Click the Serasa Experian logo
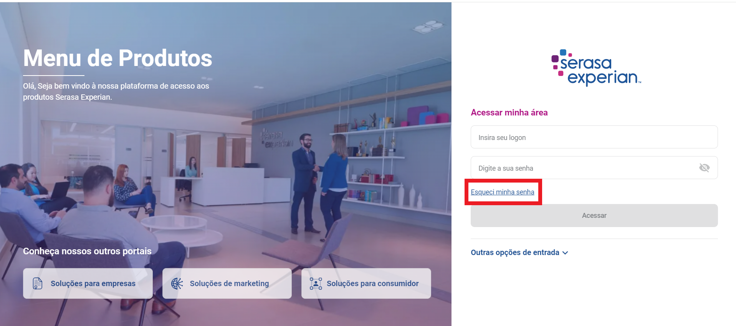Viewport: 736px width, 326px height. (596, 68)
